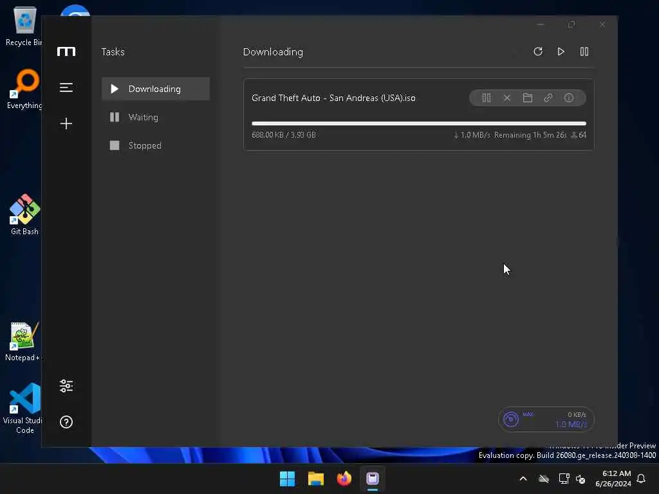Open the task list menu icon
This screenshot has height=494, width=659.
[66, 87]
